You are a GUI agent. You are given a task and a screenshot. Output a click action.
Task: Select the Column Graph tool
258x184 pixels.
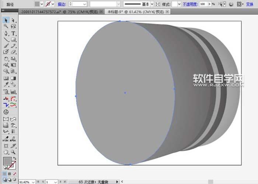tap(13, 91)
